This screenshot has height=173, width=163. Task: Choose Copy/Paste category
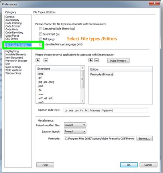12,35
